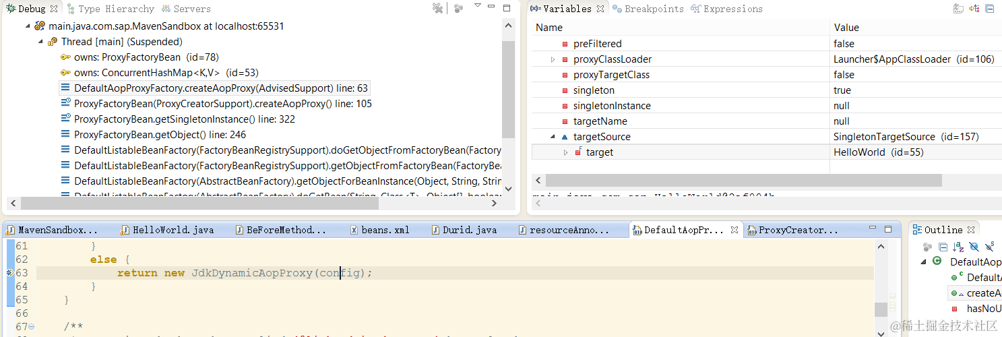This screenshot has height=337, width=1002.
Task: Expand the proxyClassLoader variable
Action: coord(553,59)
